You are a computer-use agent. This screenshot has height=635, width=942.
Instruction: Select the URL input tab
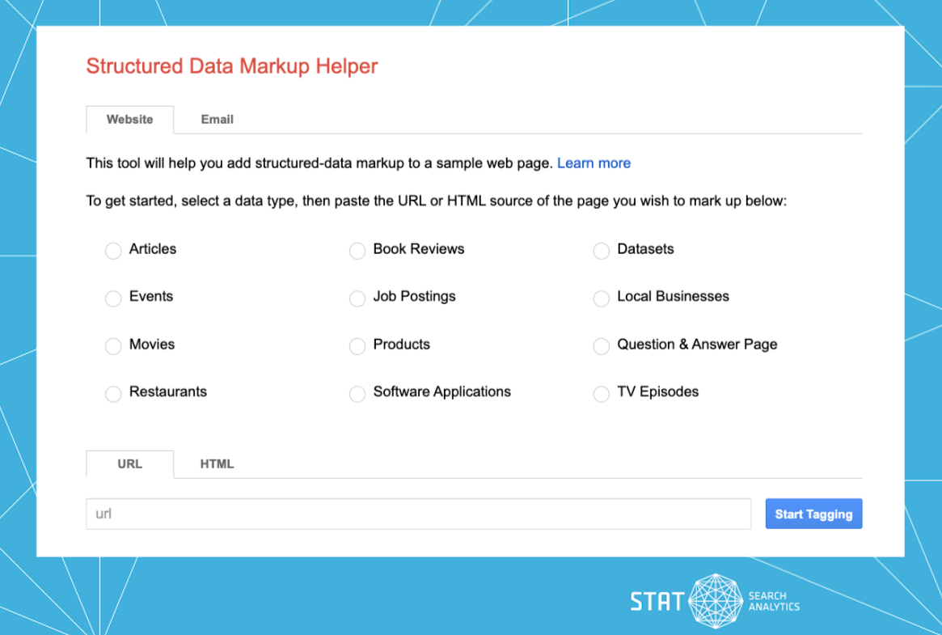pos(129,464)
